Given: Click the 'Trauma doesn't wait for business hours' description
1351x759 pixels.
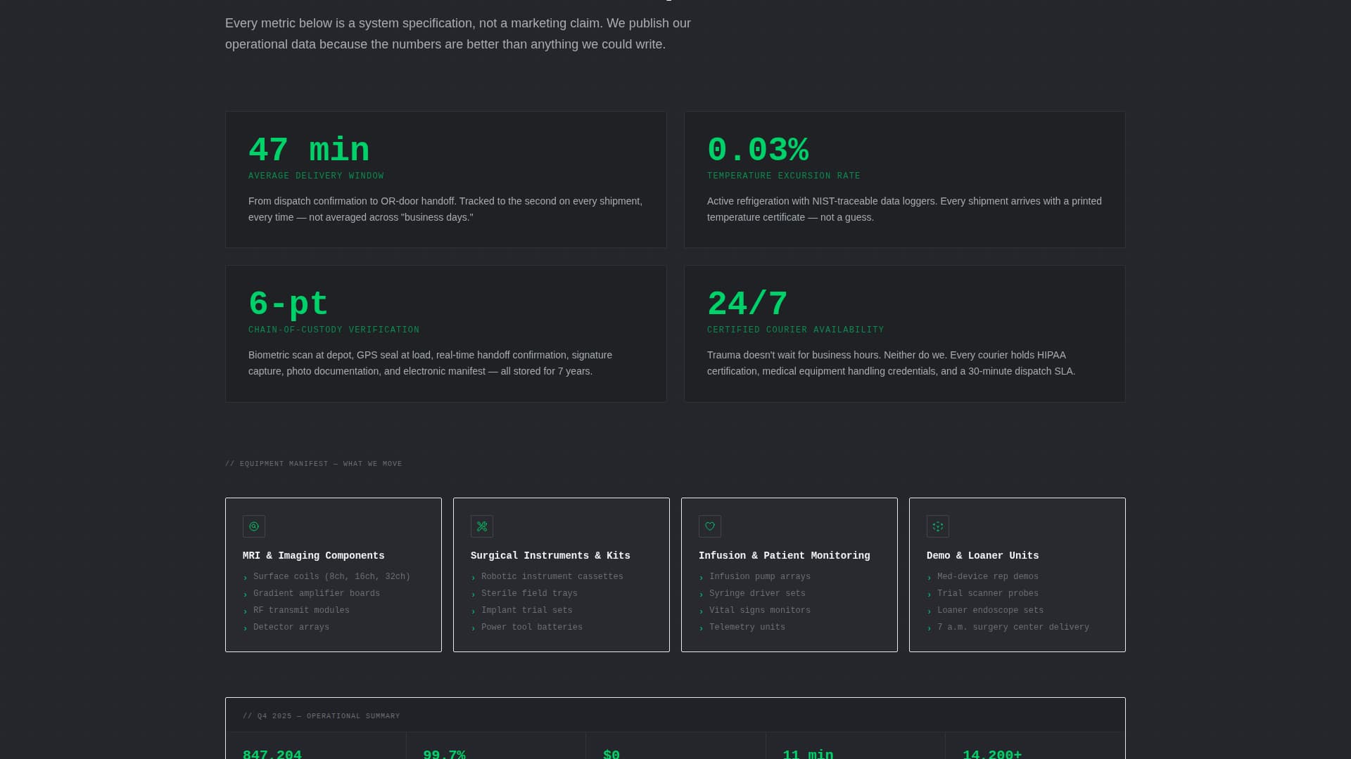Looking at the screenshot, I should 891,363.
